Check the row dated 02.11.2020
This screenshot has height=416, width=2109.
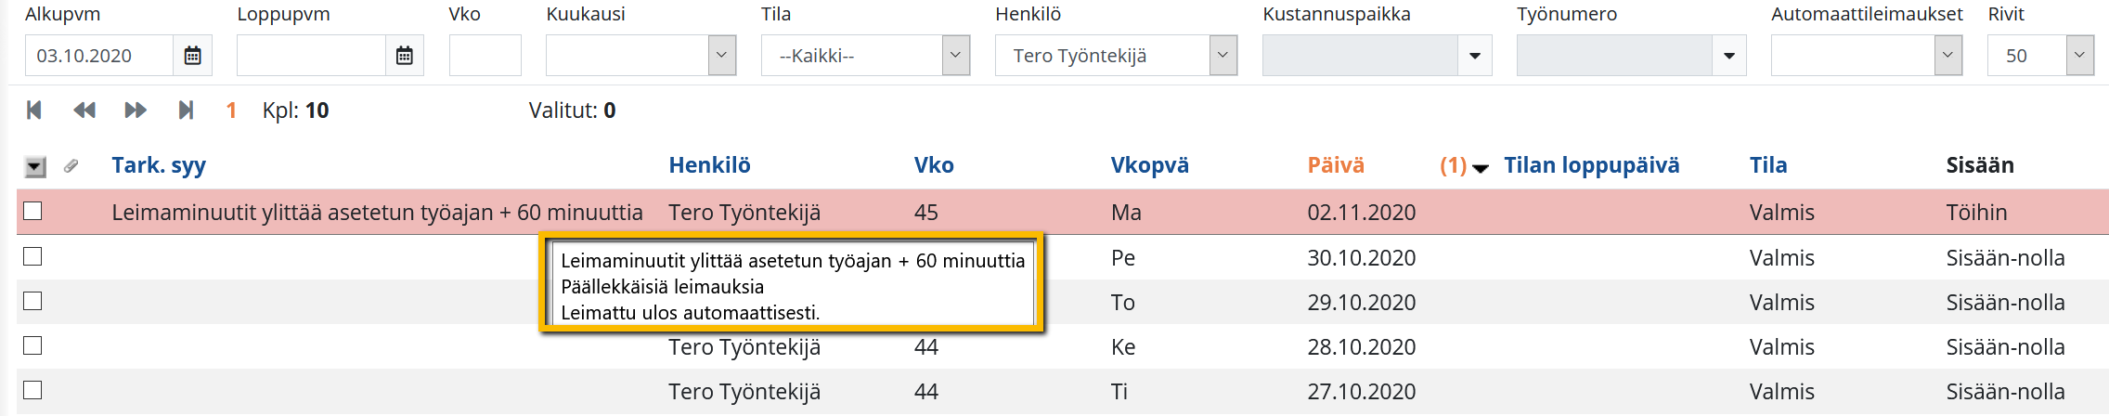32,212
